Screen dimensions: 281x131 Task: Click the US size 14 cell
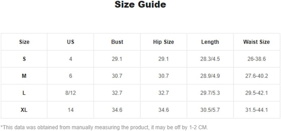pos(71,110)
